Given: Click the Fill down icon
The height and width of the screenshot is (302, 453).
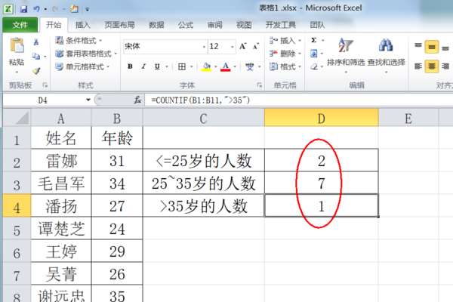Looking at the screenshot, I should 314,53.
